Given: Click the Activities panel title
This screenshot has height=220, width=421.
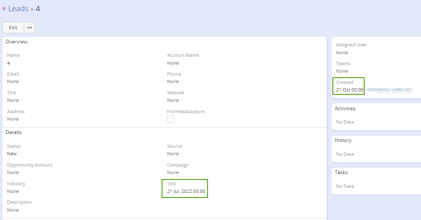Looking at the screenshot, I should pos(345,109).
